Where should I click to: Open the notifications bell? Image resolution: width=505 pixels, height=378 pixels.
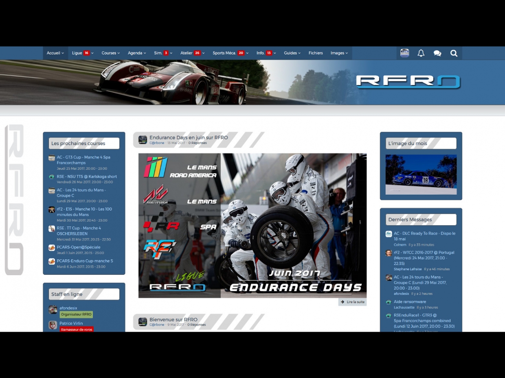(421, 53)
